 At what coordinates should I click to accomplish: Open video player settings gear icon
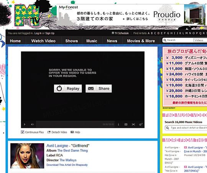(141, 124)
